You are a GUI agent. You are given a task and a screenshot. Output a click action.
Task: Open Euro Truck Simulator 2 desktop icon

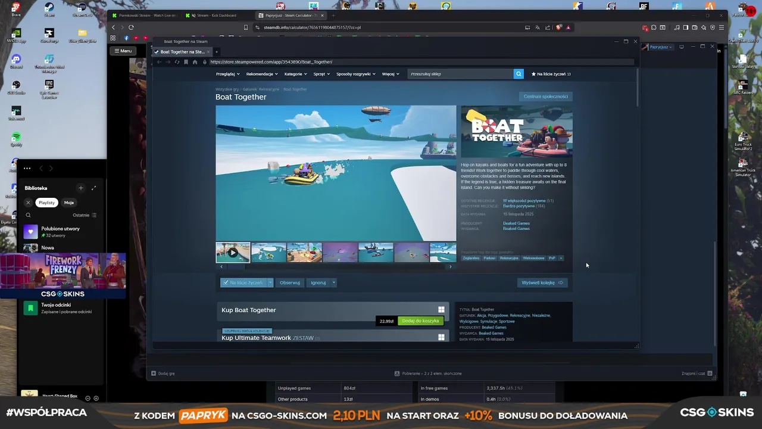[742, 142]
